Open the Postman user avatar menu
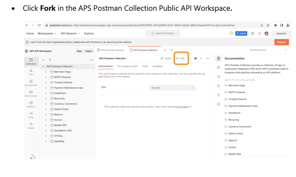 pyautogui.click(x=266, y=34)
